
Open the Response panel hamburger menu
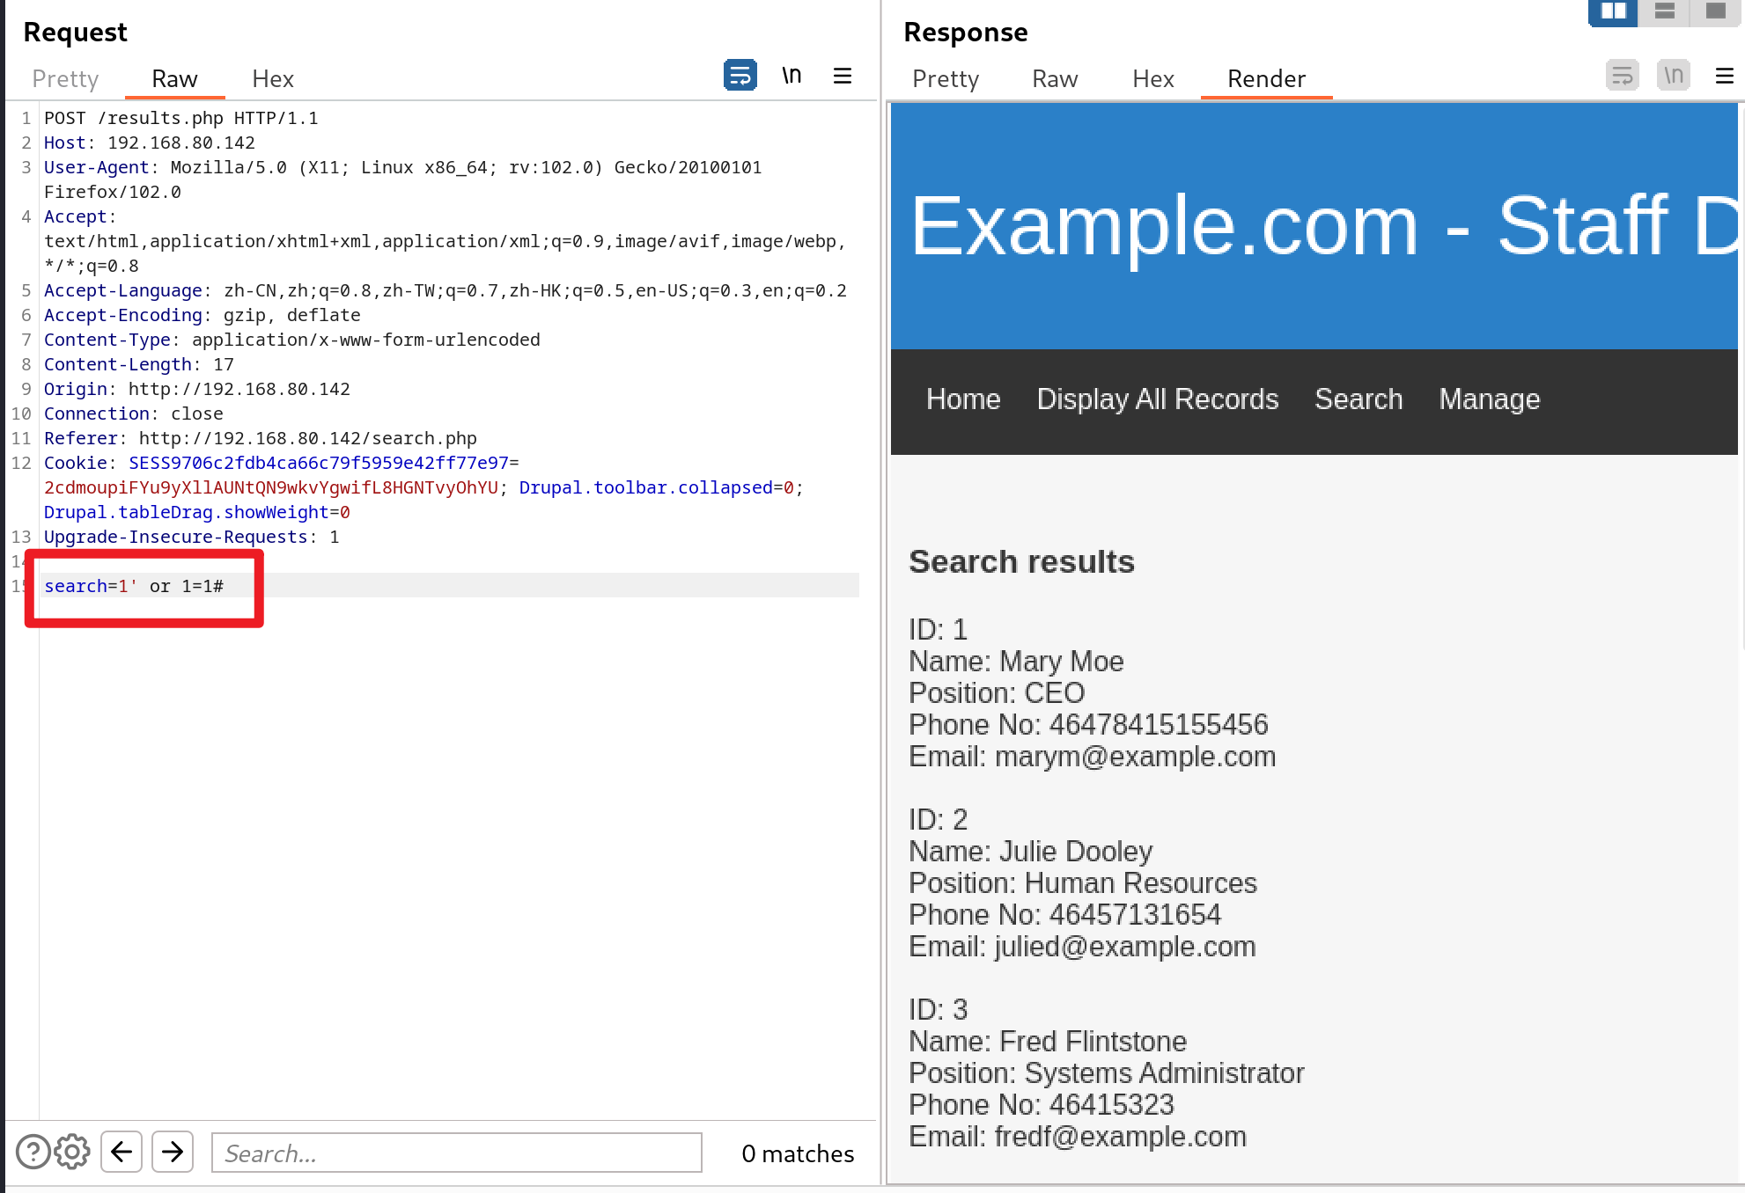[1725, 76]
